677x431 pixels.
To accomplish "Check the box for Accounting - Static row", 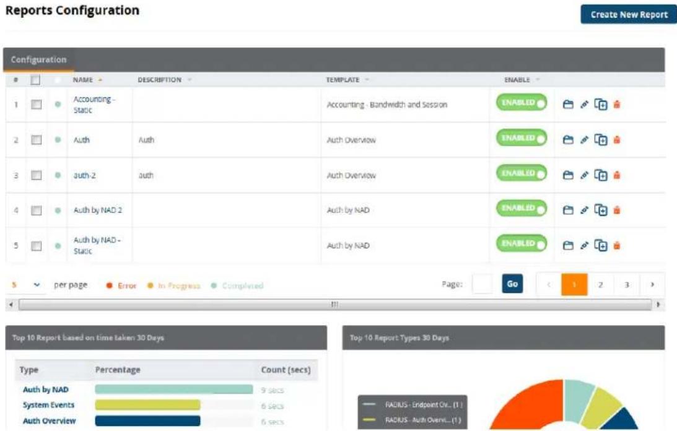I will coord(37,105).
